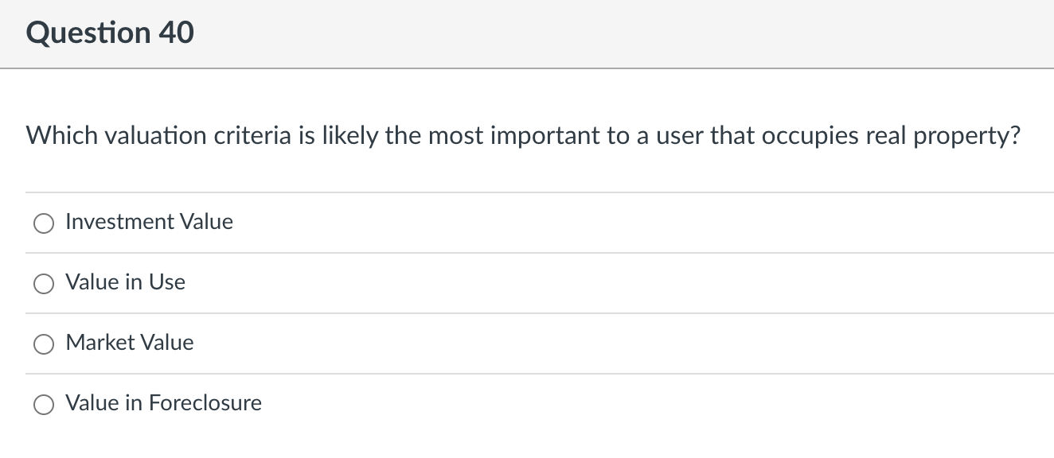1054x458 pixels.
Task: Select the Investment Value radio button
Action: click(44, 224)
